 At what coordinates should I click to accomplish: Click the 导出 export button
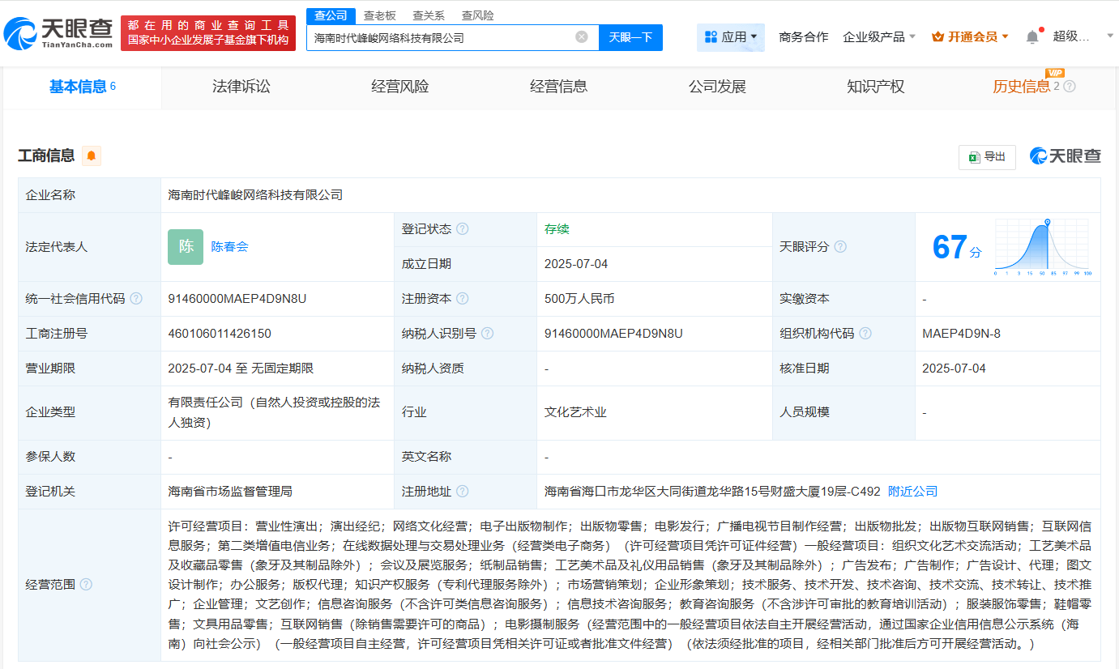(987, 157)
